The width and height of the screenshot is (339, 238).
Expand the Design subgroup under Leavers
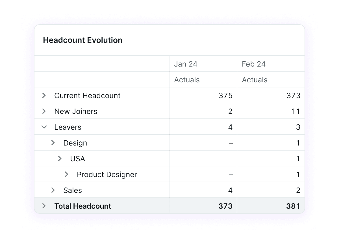[53, 143]
